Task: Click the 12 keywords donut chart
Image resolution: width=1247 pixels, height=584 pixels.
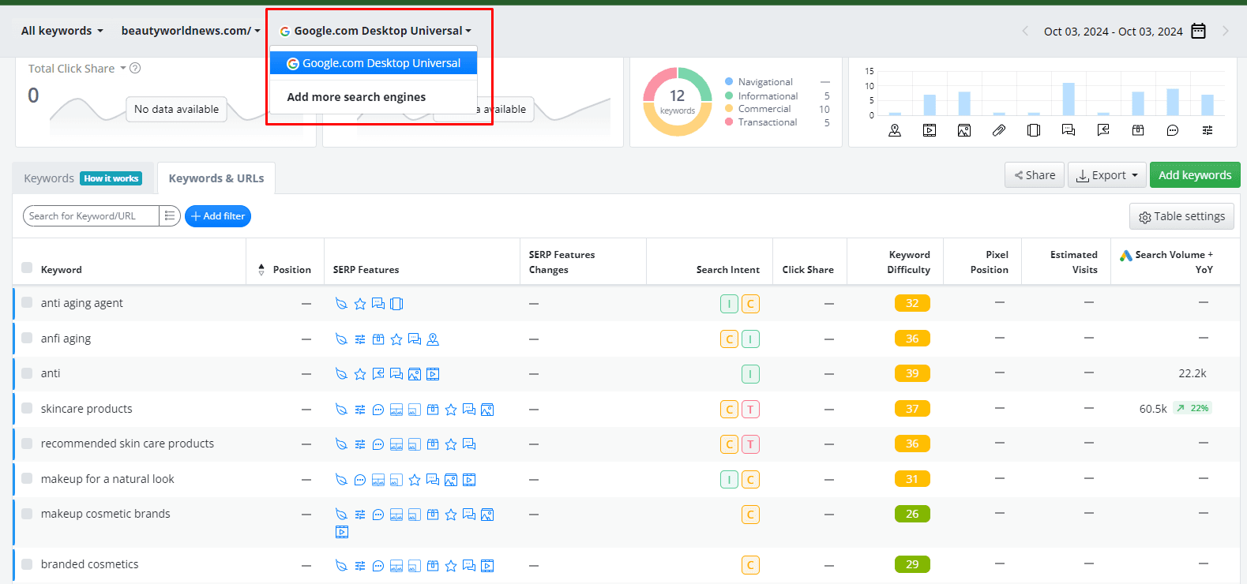Action: (x=677, y=101)
